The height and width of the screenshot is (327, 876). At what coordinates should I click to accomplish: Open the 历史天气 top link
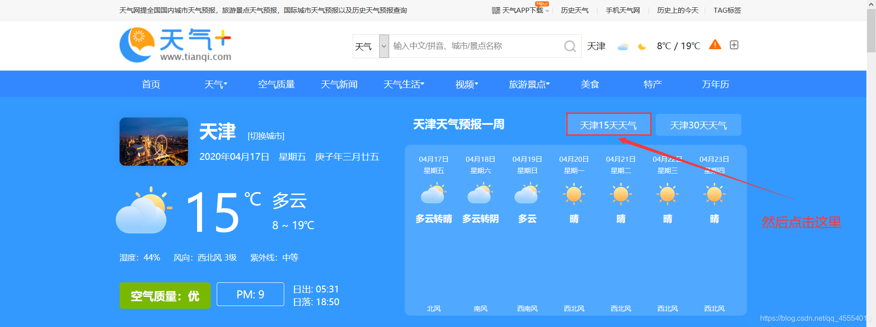(575, 10)
